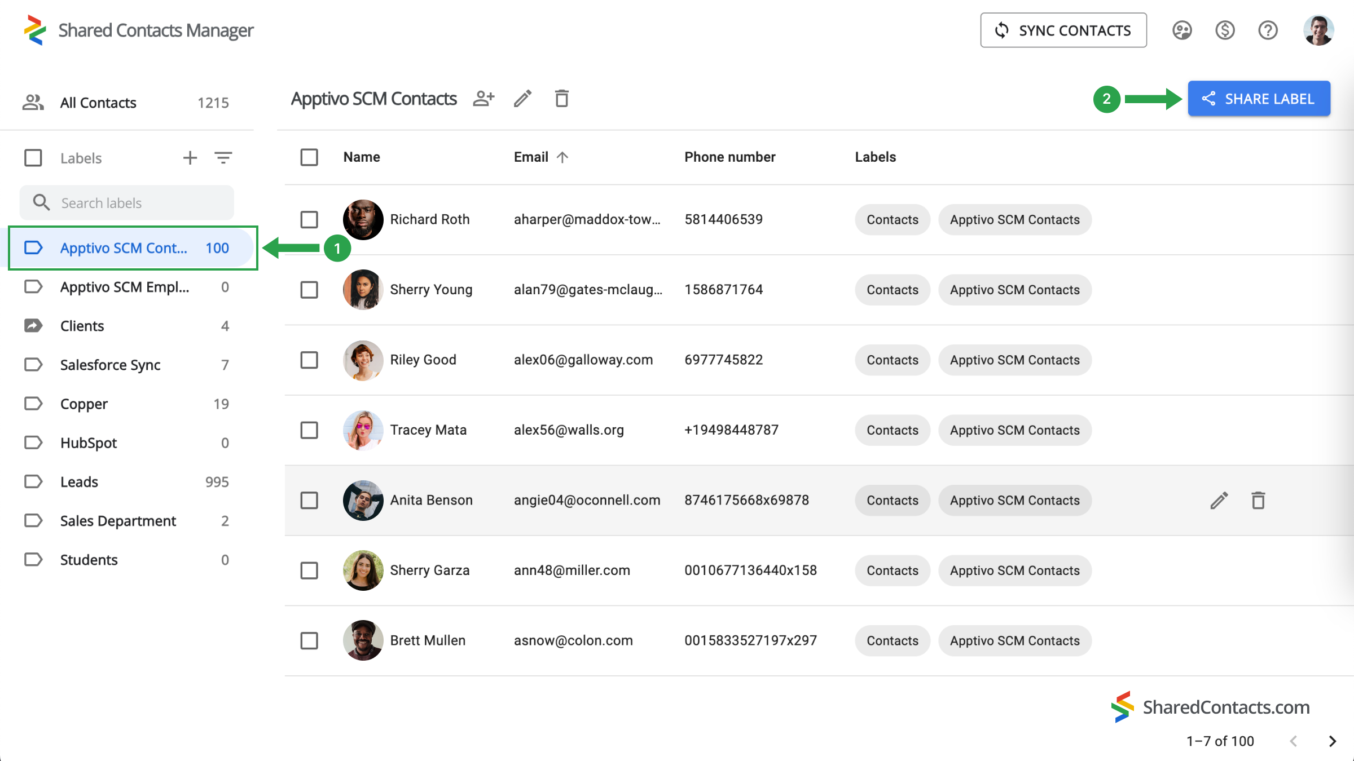Click the name Sherry Garza
The width and height of the screenshot is (1354, 761).
[x=430, y=570]
